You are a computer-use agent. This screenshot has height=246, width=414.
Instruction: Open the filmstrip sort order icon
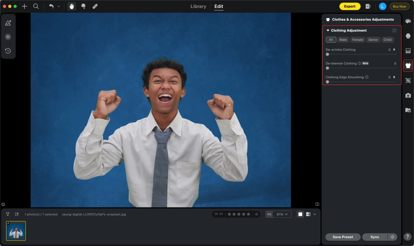coord(17,214)
